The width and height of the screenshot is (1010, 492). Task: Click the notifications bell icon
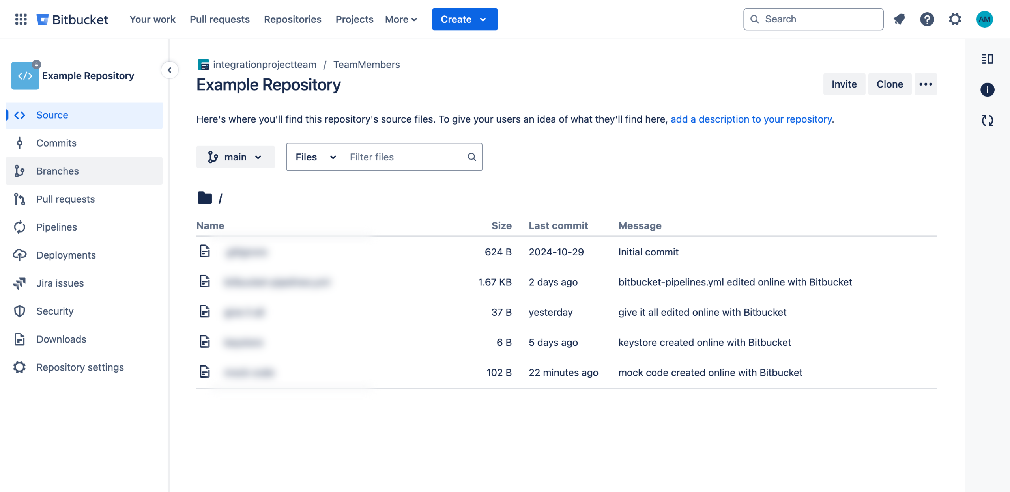pos(899,19)
